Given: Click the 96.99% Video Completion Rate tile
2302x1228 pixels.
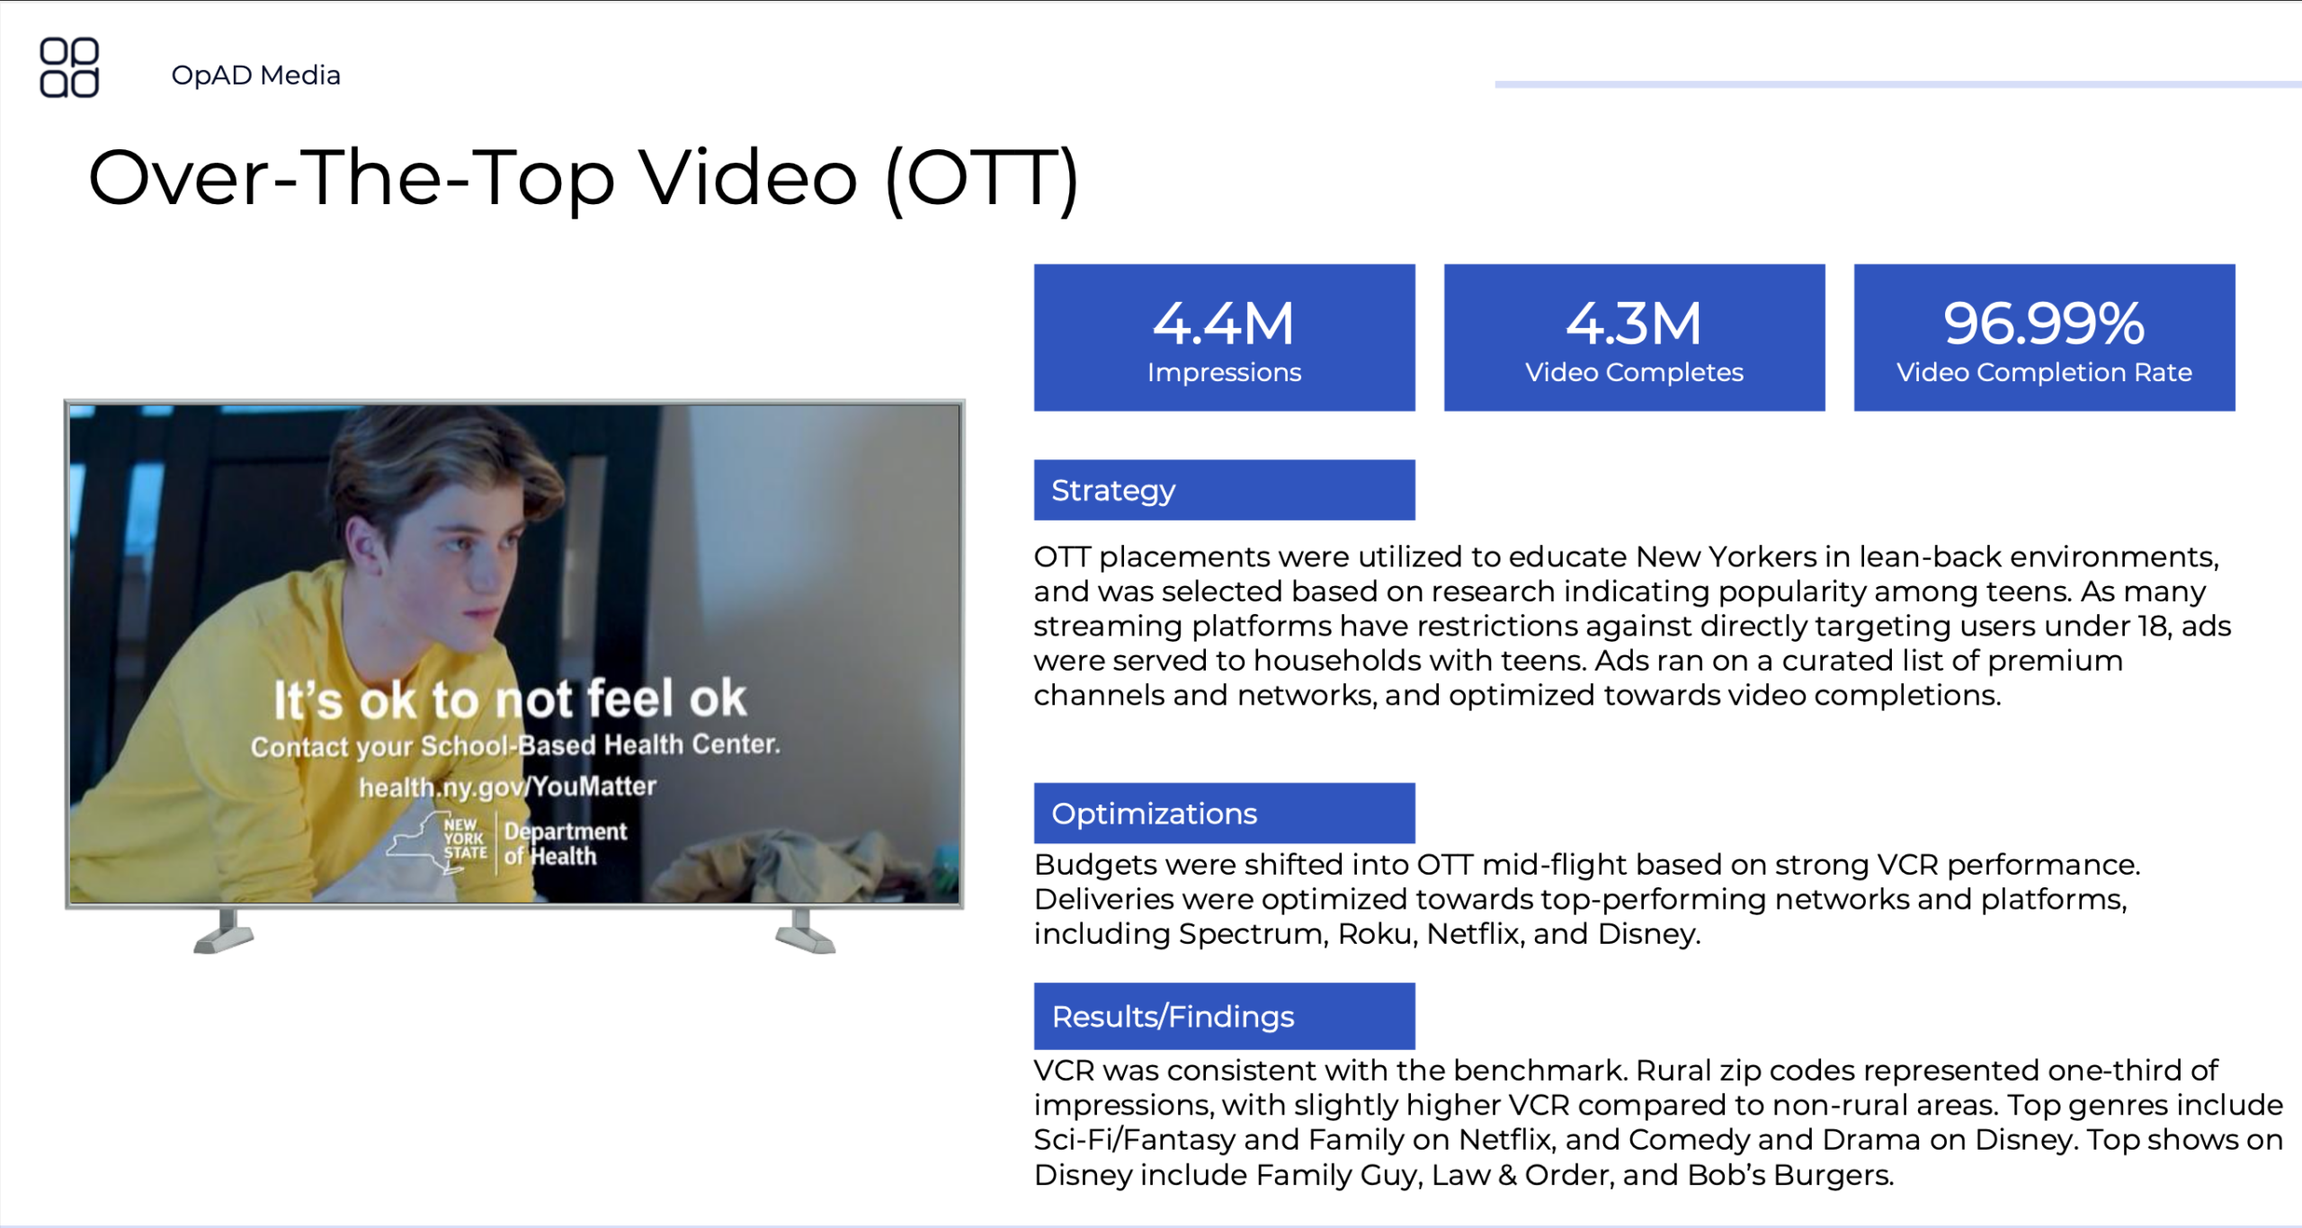Looking at the screenshot, I should [2043, 338].
